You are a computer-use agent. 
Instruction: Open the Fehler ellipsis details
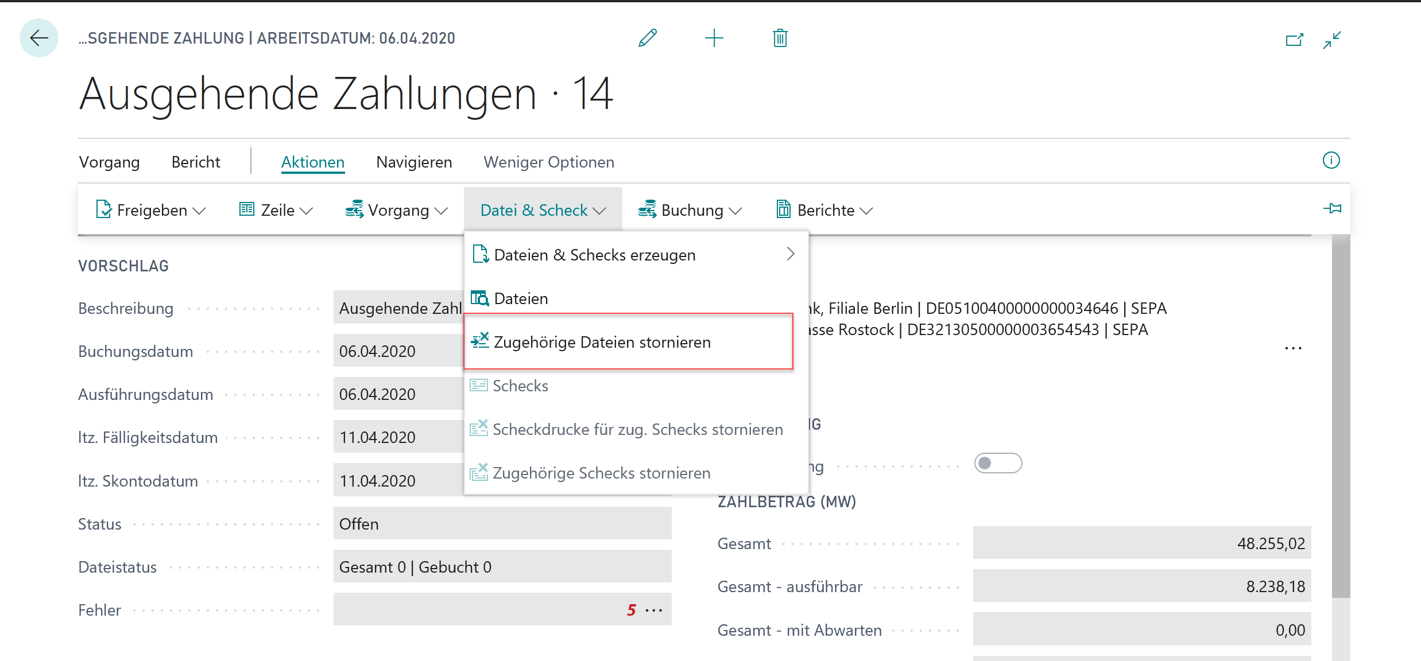click(654, 610)
